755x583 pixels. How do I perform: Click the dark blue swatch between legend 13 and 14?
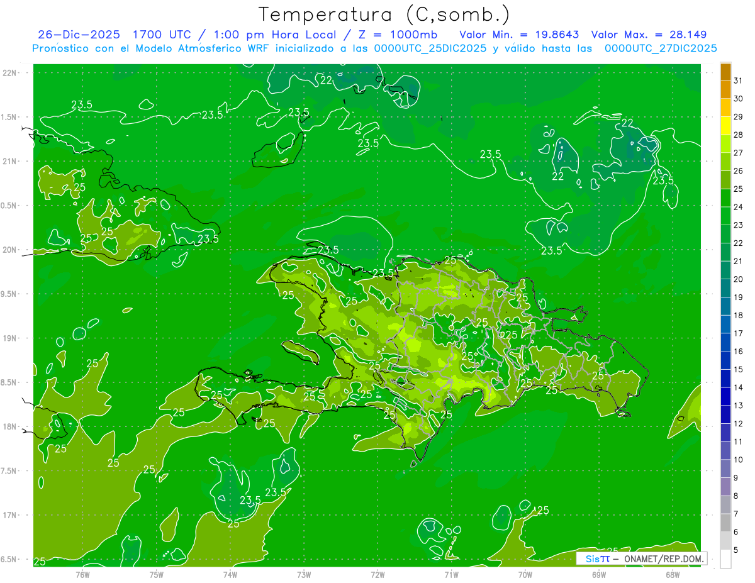point(725,396)
